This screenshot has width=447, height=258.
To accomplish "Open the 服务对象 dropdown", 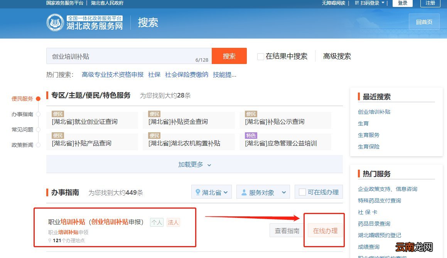I will coord(263,192).
